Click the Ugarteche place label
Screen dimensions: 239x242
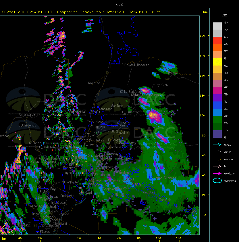click(x=71, y=182)
